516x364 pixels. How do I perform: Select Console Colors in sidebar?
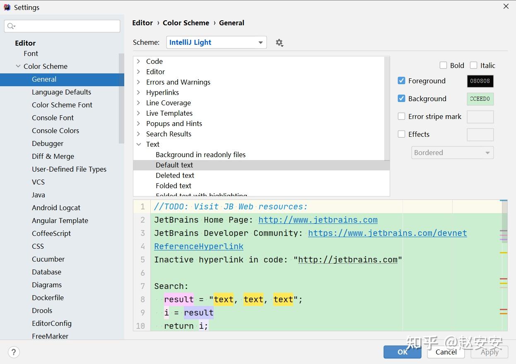[55, 131]
